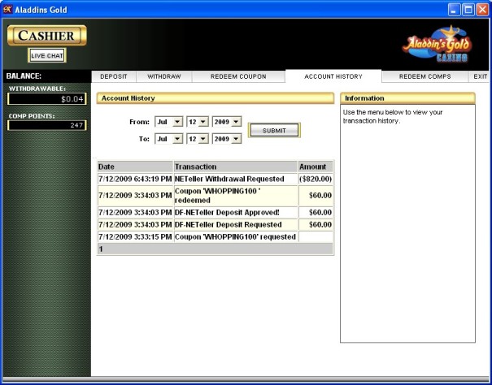Screen dimensions: 492x385
Task: Select the Coupon 'WHOPPING100' redeemed entry
Action: (x=216, y=196)
